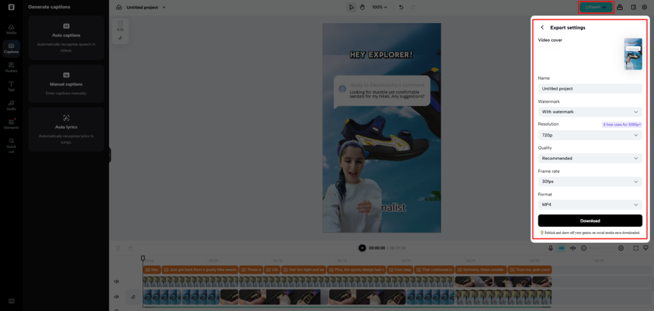
Task: Select the hand pan tool
Action: [x=362, y=7]
